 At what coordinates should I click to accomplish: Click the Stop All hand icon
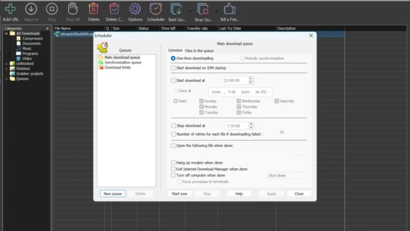click(73, 9)
